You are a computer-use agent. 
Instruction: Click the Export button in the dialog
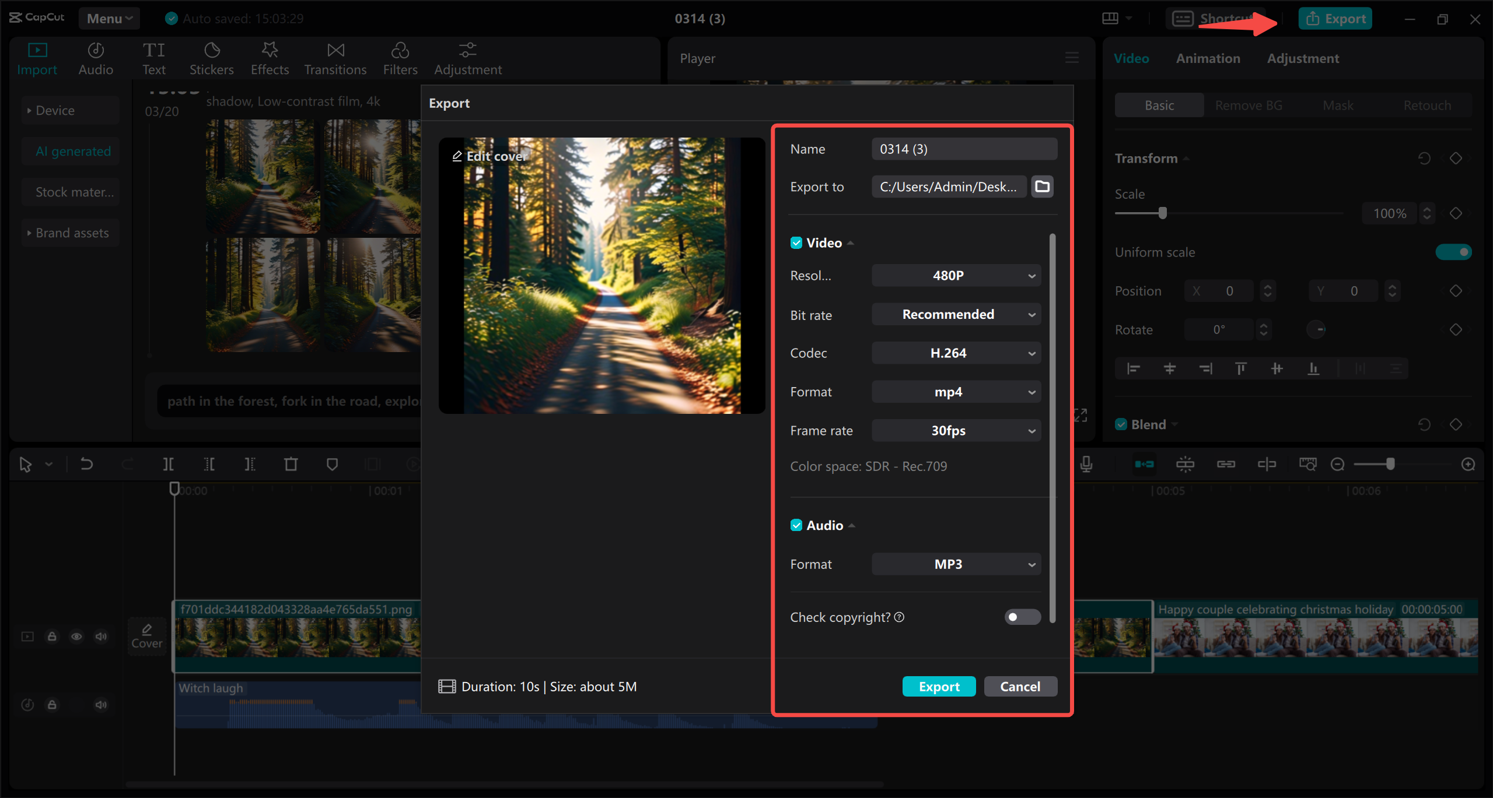[x=938, y=686]
